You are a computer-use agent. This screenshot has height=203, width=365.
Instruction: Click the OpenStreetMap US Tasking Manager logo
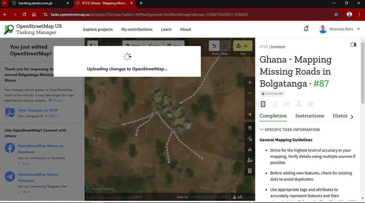coord(33,29)
